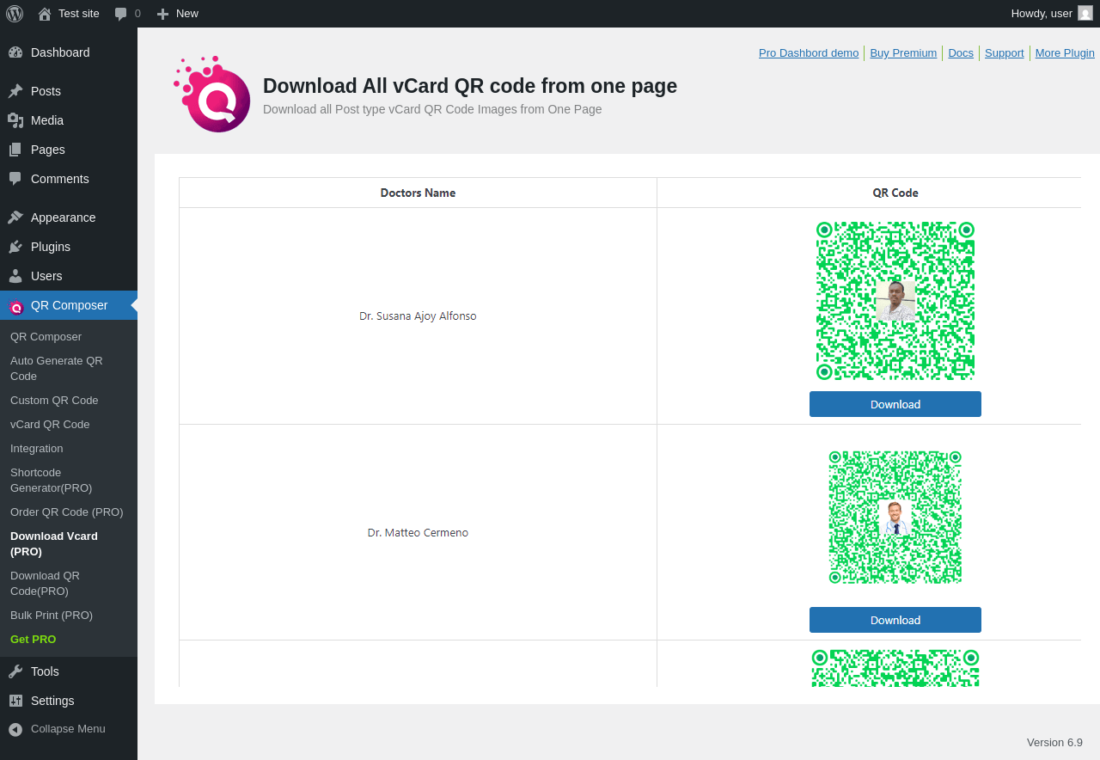This screenshot has height=760, width=1100.
Task: Open the vCard QR Code submenu
Action: [50, 425]
